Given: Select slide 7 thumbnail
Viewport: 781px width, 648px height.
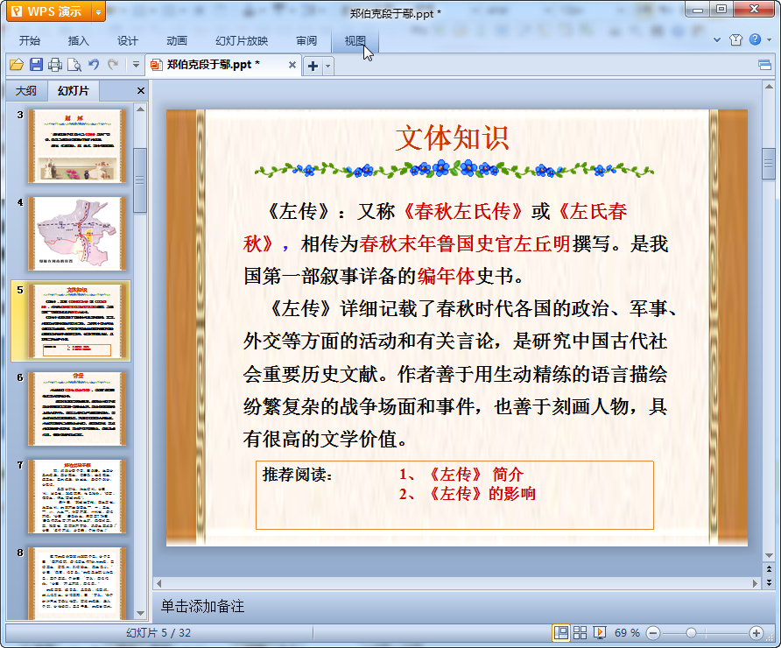Looking at the screenshot, I should tap(77, 497).
